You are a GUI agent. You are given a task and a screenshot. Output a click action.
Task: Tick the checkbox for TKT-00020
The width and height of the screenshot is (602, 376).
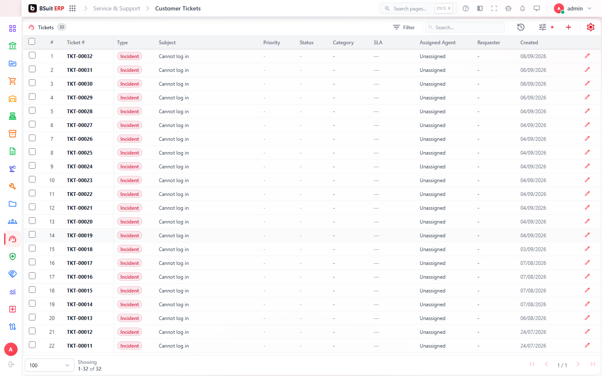point(32,221)
